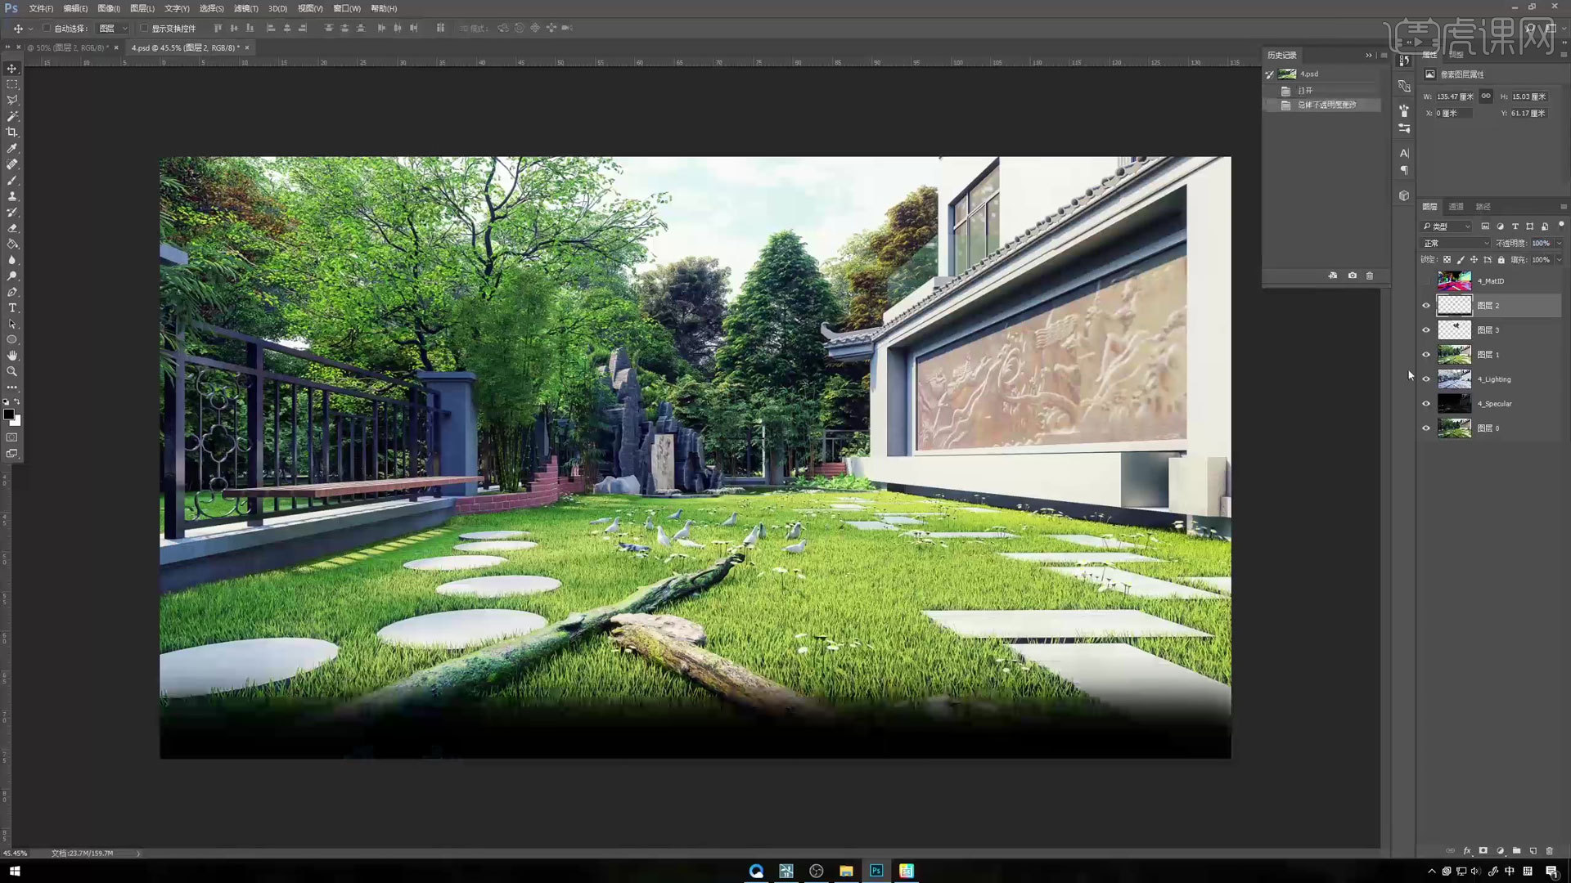
Task: Add a layer mask
Action: point(1483,851)
